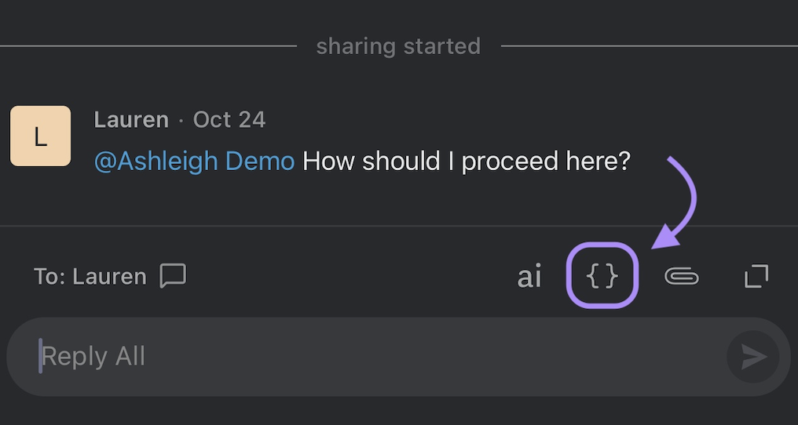Select the message "How should I proceed here?"
The width and height of the screenshot is (798, 425).
pos(467,162)
